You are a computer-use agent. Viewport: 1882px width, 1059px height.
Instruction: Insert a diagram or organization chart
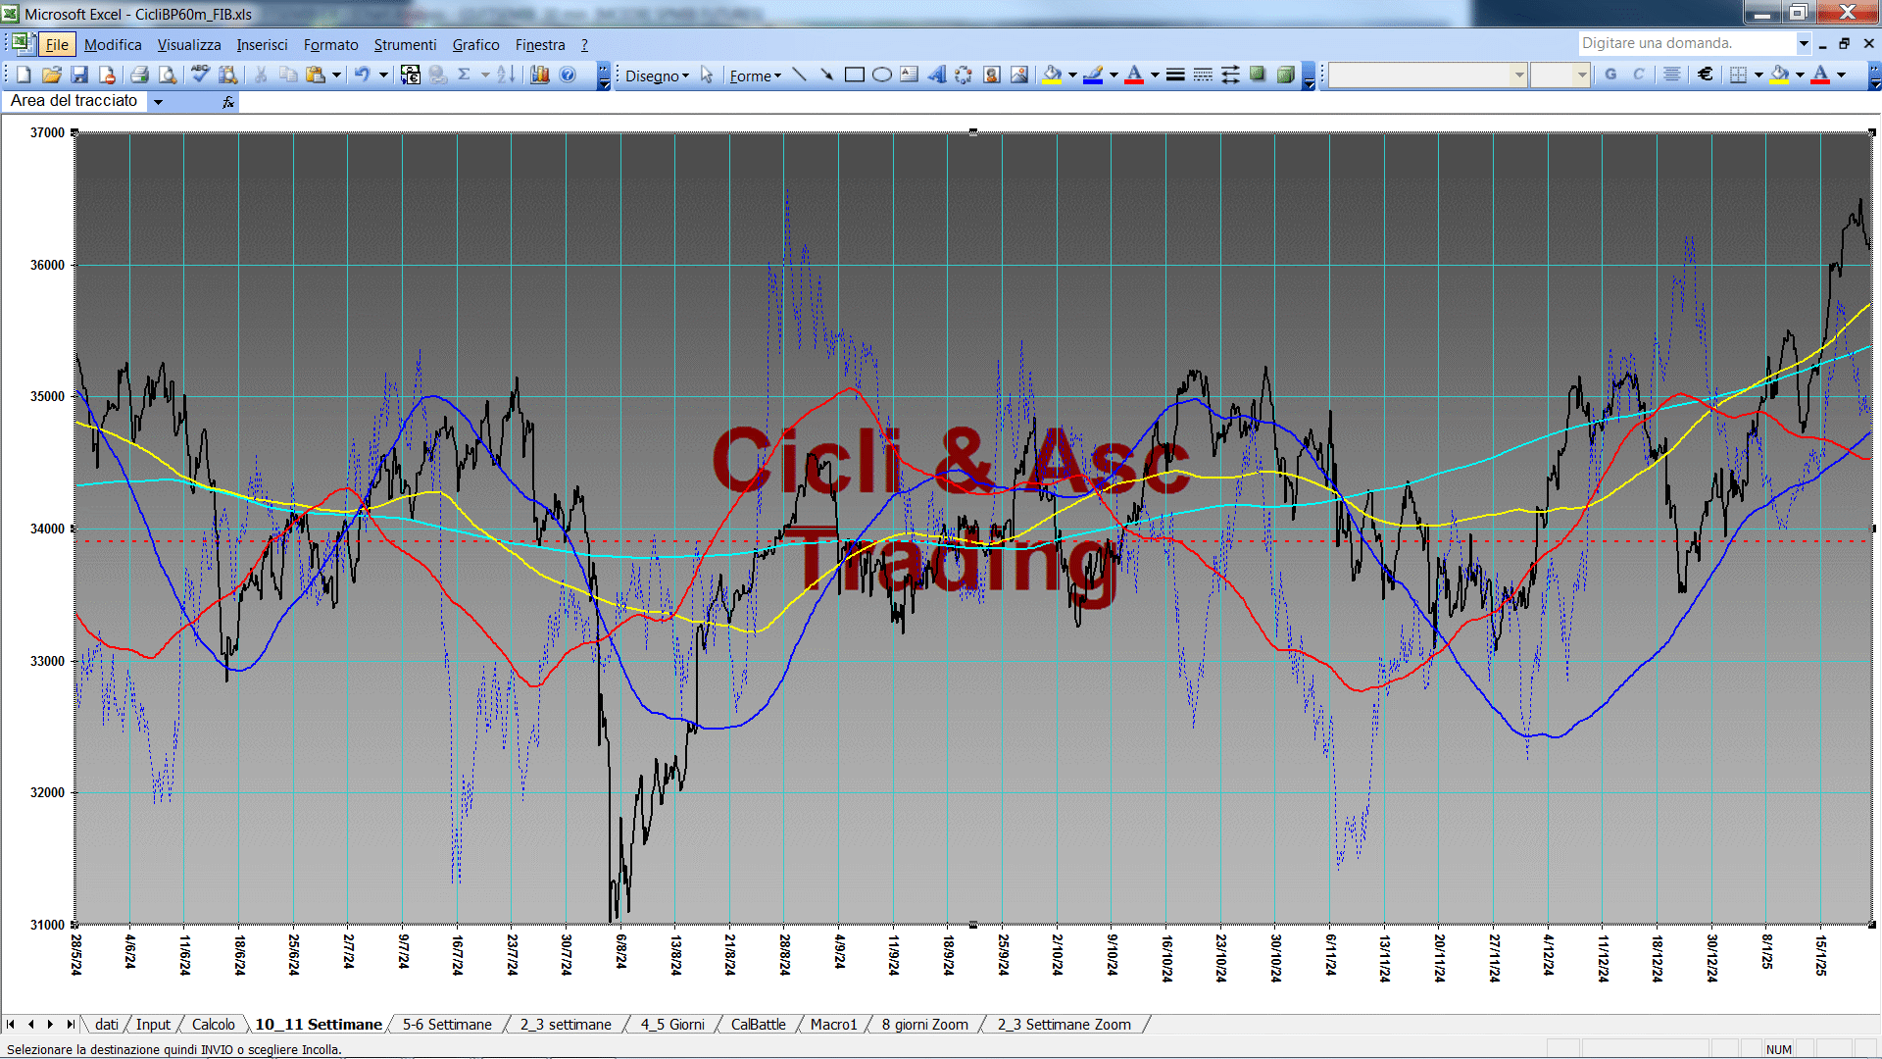[964, 76]
